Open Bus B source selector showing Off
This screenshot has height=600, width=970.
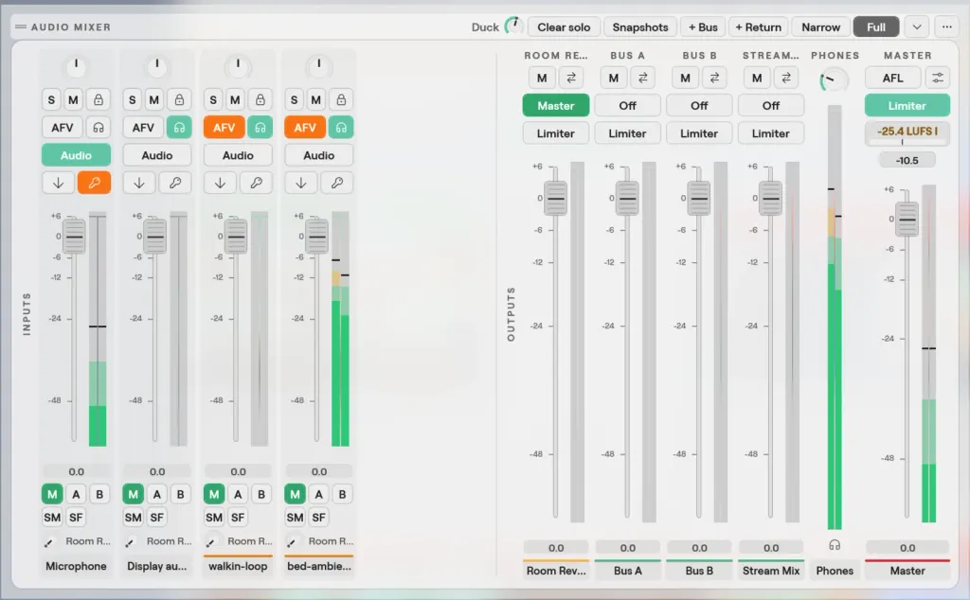tap(699, 106)
